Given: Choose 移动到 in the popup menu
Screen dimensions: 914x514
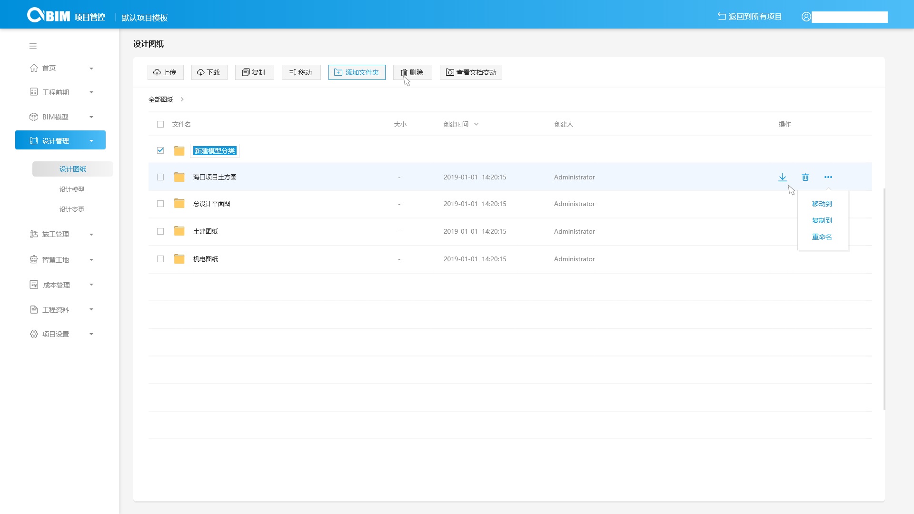Looking at the screenshot, I should pyautogui.click(x=822, y=204).
